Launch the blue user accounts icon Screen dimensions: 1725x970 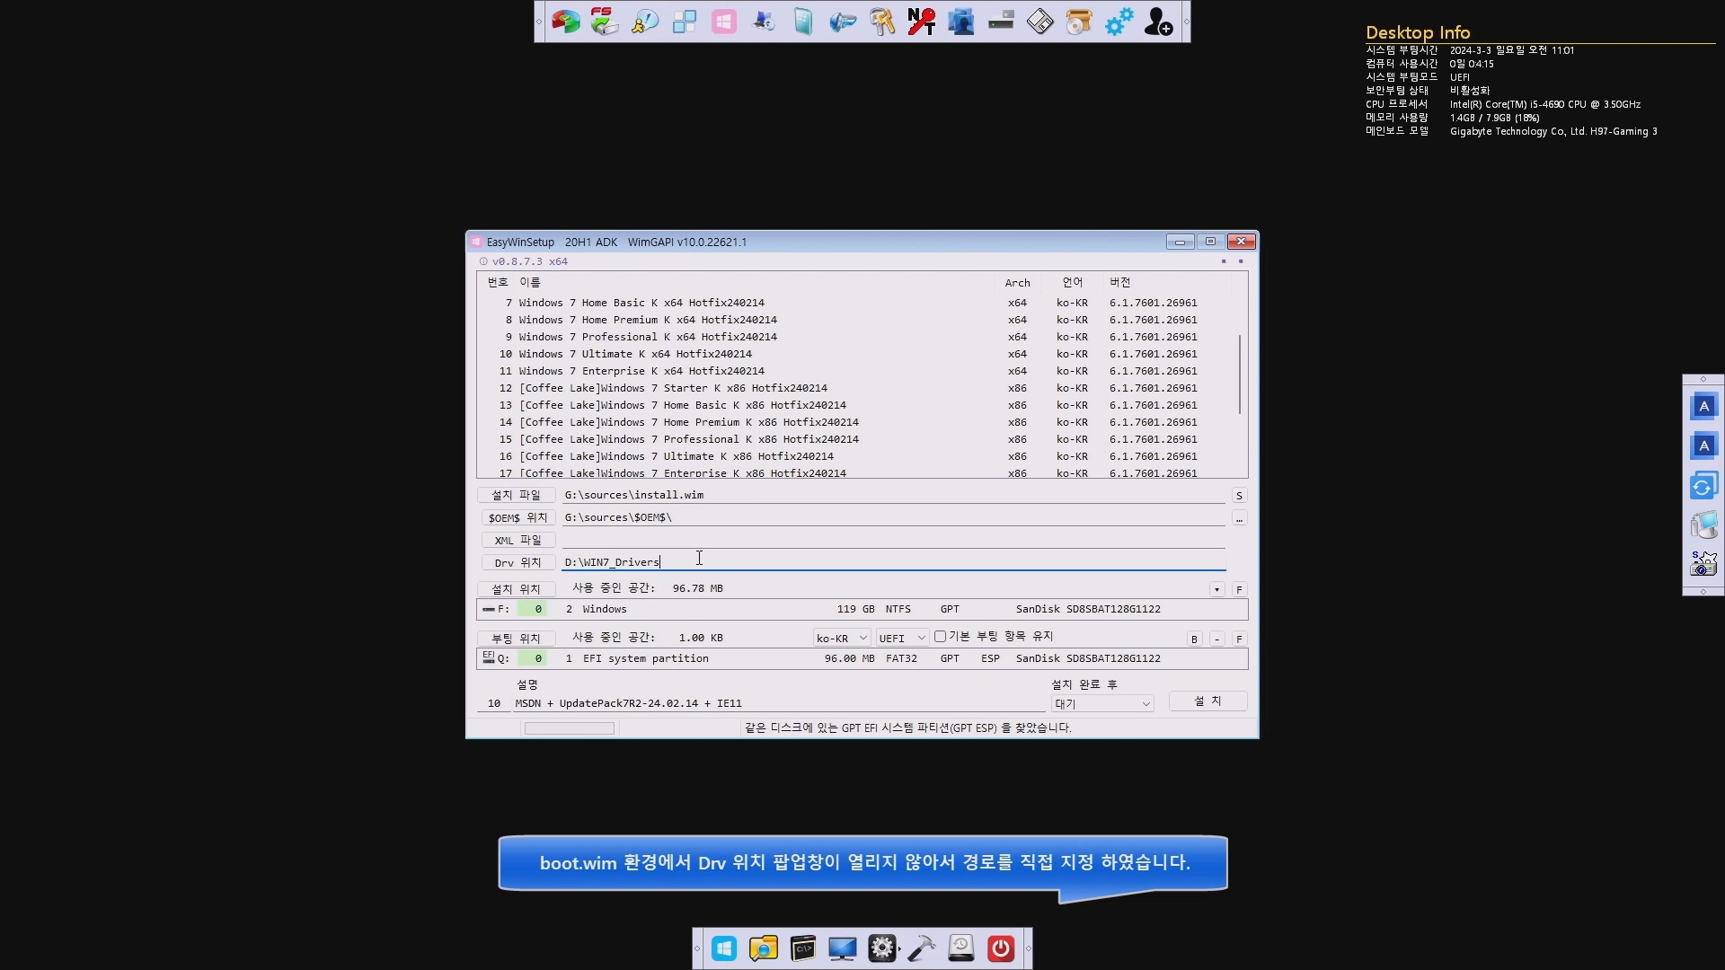coord(961,22)
